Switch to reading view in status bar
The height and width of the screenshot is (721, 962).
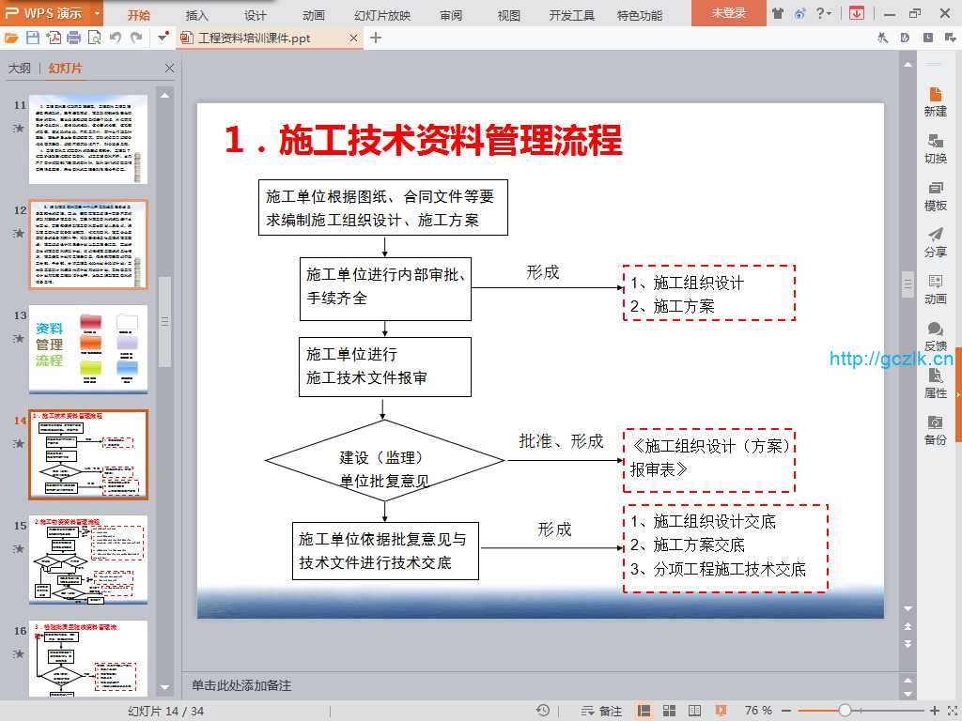(693, 711)
